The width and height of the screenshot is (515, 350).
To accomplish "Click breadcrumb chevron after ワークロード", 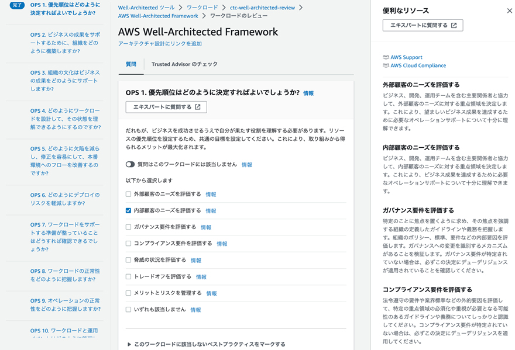I will point(224,8).
